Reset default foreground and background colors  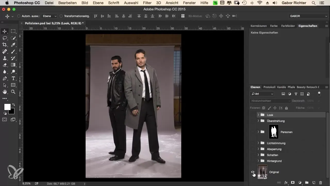click(x=5, y=113)
